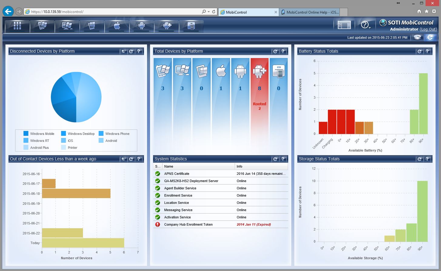441x271 pixels.
Task: Click the pie chart icon beside last updated
Action: coord(417,38)
